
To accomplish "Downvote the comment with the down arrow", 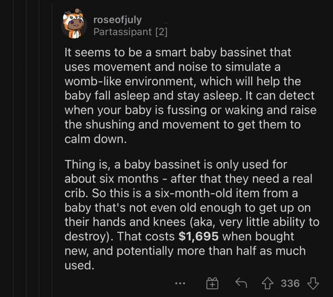I will (313, 283).
